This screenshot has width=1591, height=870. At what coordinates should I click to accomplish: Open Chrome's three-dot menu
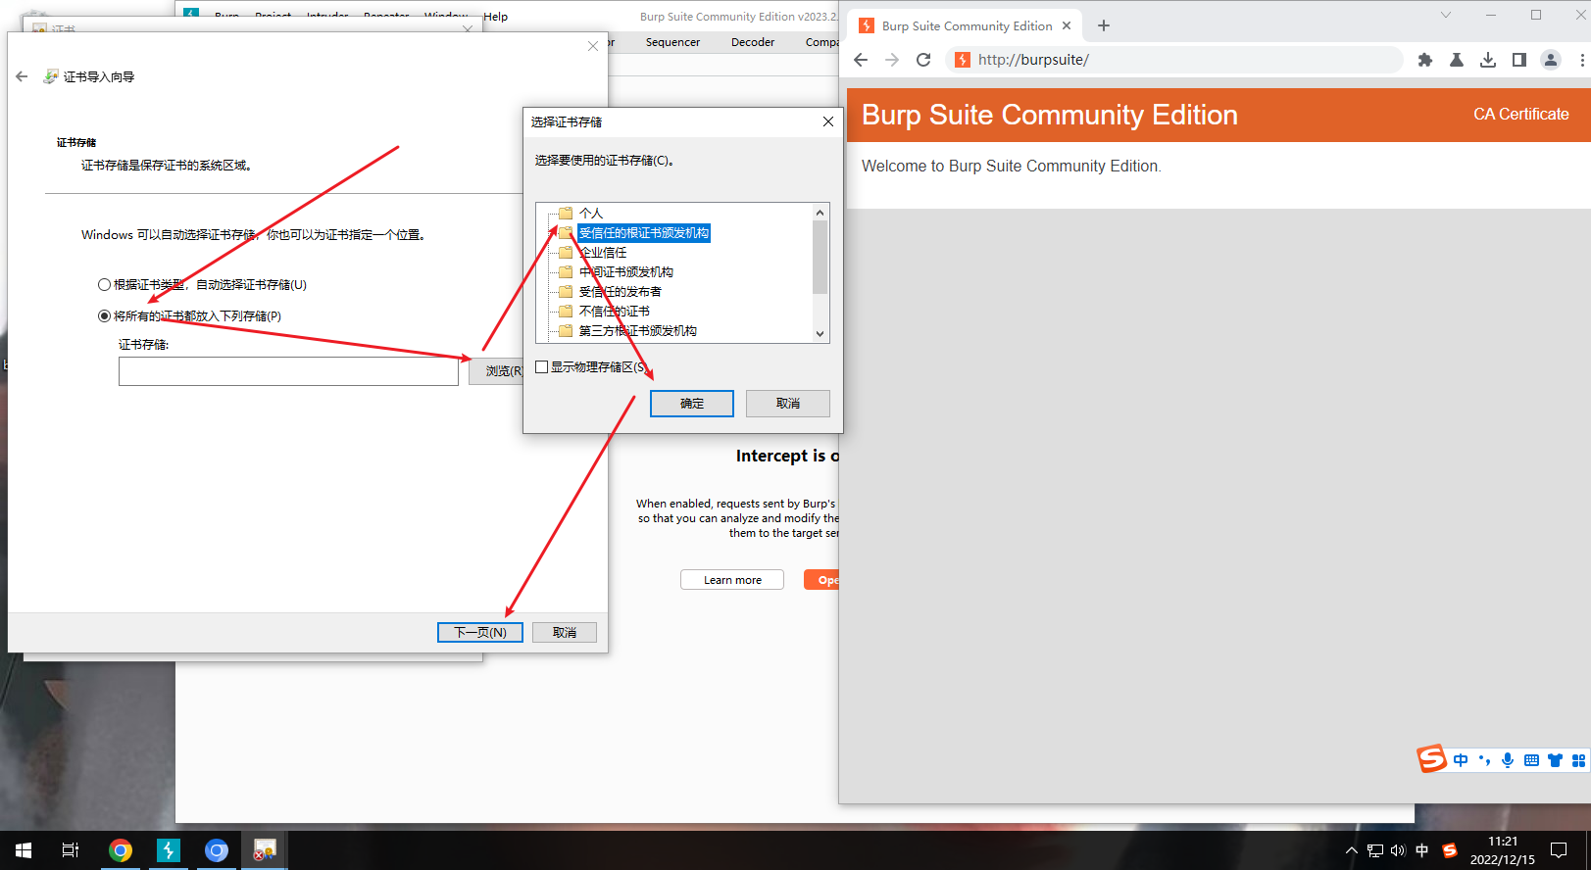(1581, 60)
